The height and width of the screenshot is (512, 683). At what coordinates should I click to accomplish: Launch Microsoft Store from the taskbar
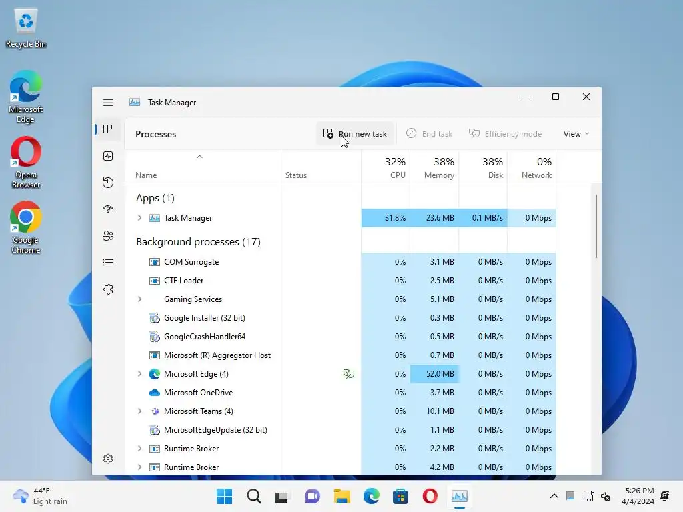pos(400,496)
